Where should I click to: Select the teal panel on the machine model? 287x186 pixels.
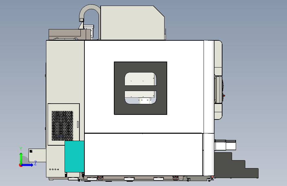[x=74, y=157]
